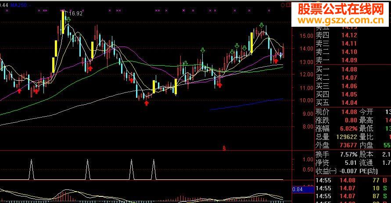This screenshot has height=203, width=391.
Task: Click the green down arrow beside the 16.92 peak
Action: coord(68,20)
